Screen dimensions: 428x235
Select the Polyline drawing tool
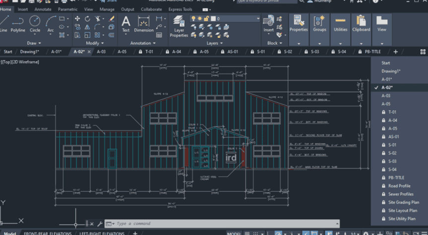point(18,23)
